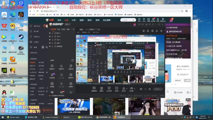The width and height of the screenshot is (213, 120).
Task: Lock the 文本 1 source layer
Action: (52, 40)
